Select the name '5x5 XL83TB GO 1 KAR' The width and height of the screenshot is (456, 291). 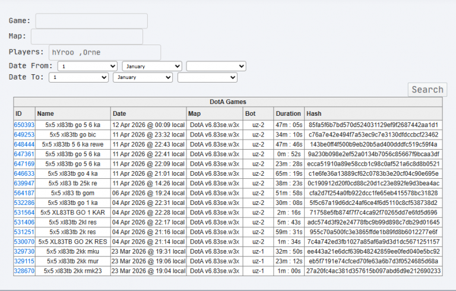tap(72, 213)
